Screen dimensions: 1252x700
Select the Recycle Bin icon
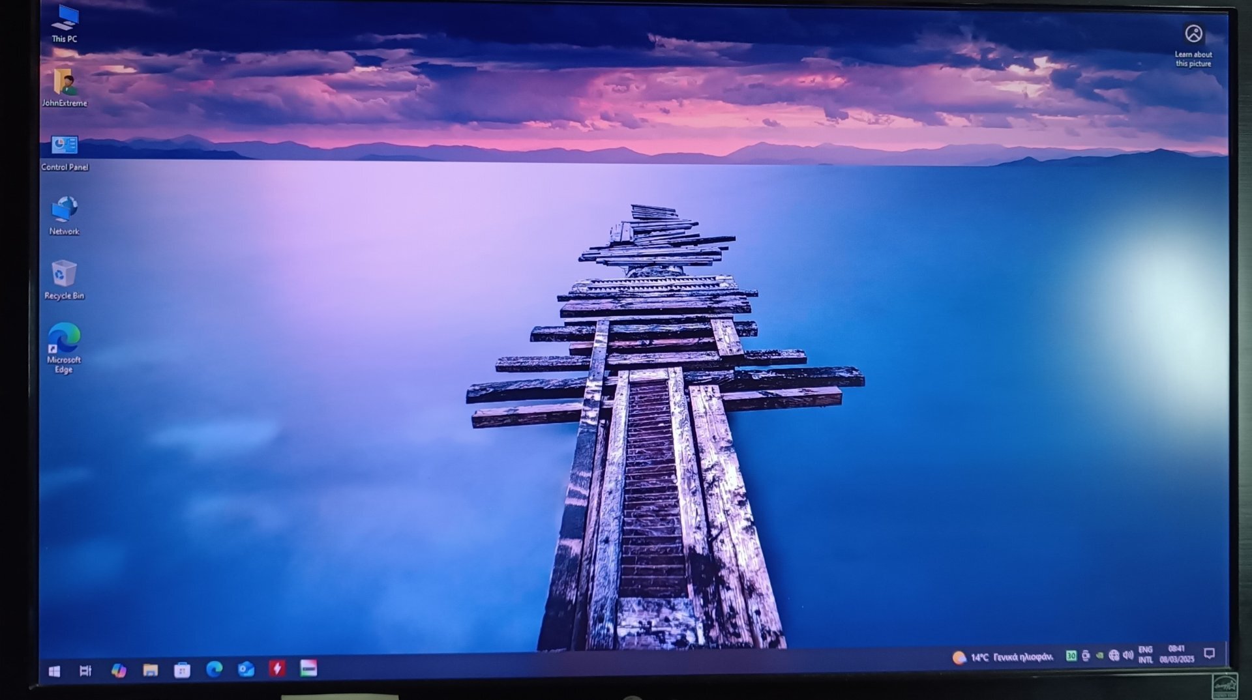[x=64, y=280]
